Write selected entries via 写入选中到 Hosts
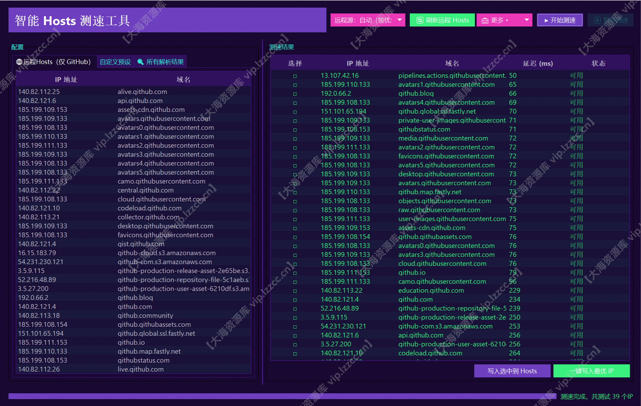The image size is (641, 406). click(512, 371)
